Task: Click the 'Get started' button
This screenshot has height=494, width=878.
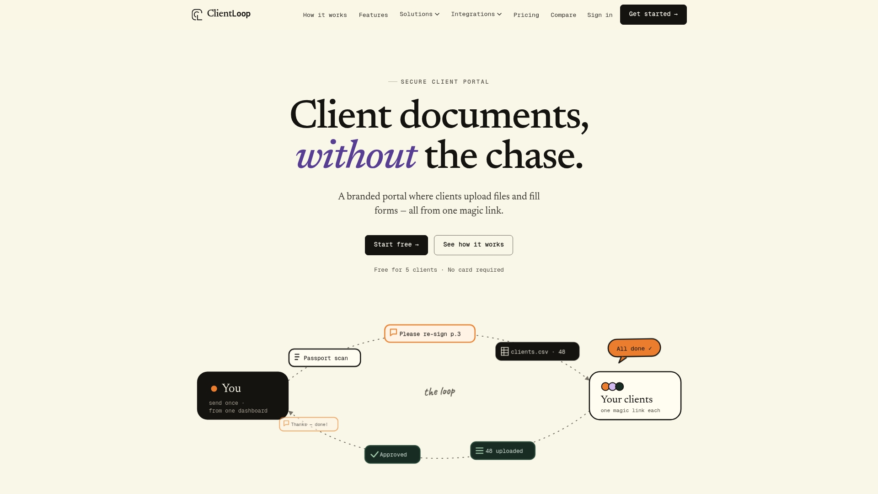Action: coord(653,15)
